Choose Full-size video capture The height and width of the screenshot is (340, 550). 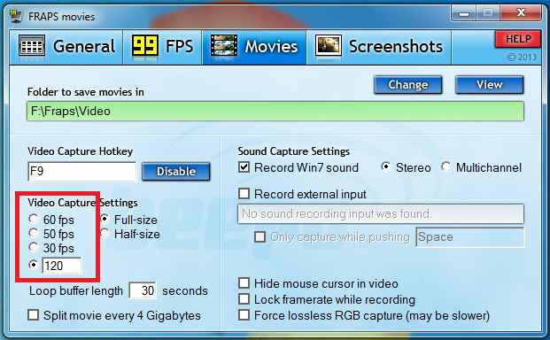pos(105,219)
